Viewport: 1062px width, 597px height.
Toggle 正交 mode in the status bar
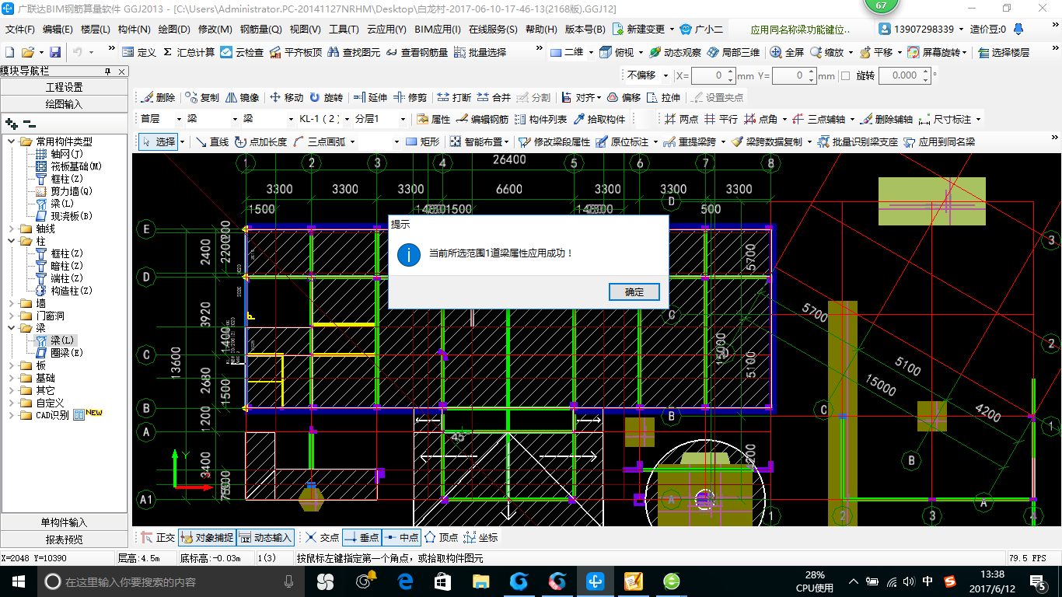[x=158, y=537]
